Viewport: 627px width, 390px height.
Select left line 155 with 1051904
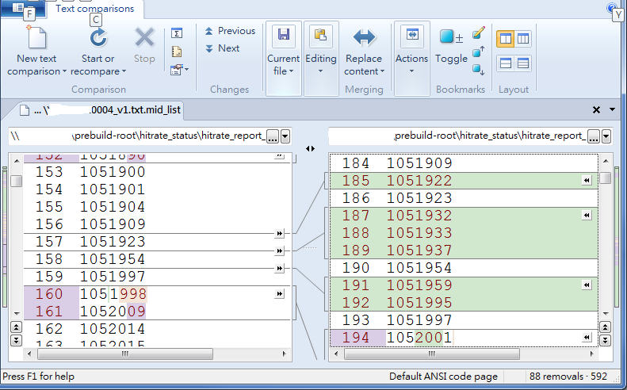coord(157,207)
